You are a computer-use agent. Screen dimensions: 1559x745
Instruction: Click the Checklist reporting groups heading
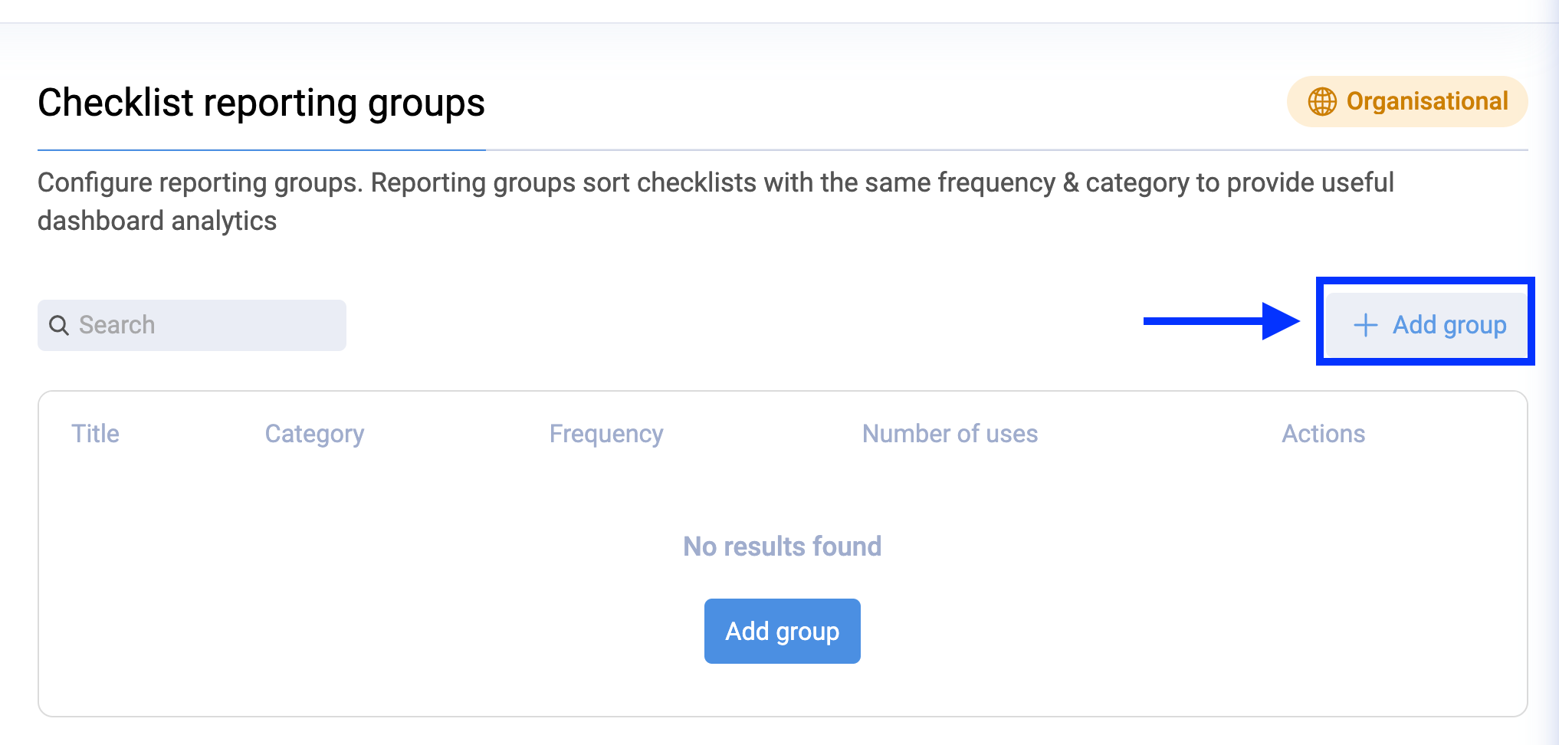tap(261, 103)
